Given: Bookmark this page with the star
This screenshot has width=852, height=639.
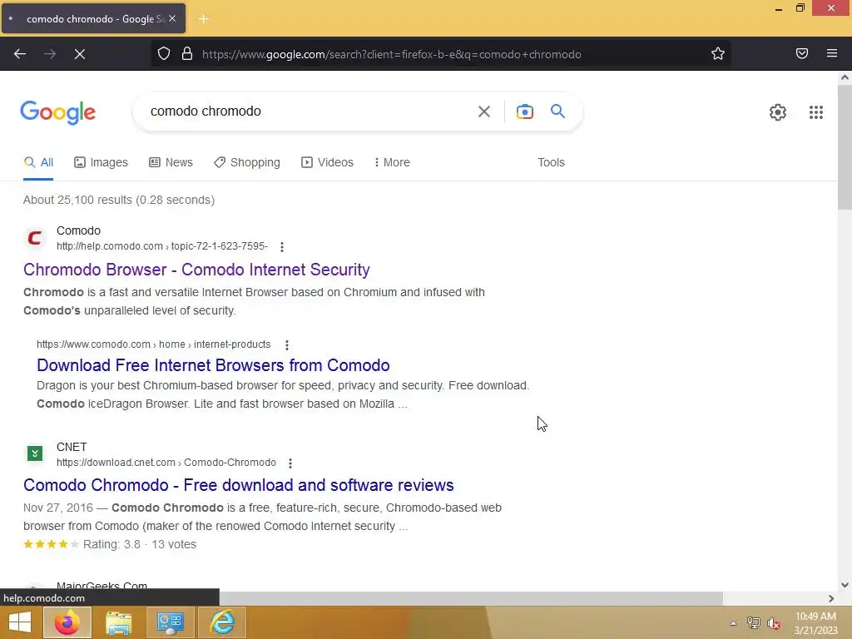Looking at the screenshot, I should click(718, 54).
